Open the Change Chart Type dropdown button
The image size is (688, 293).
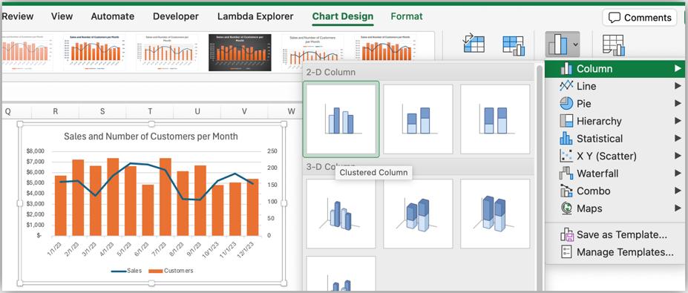pyautogui.click(x=563, y=45)
